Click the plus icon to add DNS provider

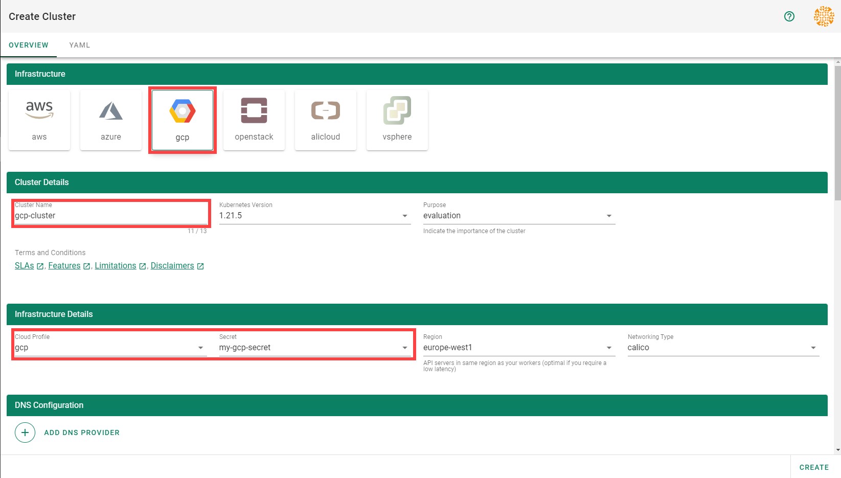coord(25,433)
